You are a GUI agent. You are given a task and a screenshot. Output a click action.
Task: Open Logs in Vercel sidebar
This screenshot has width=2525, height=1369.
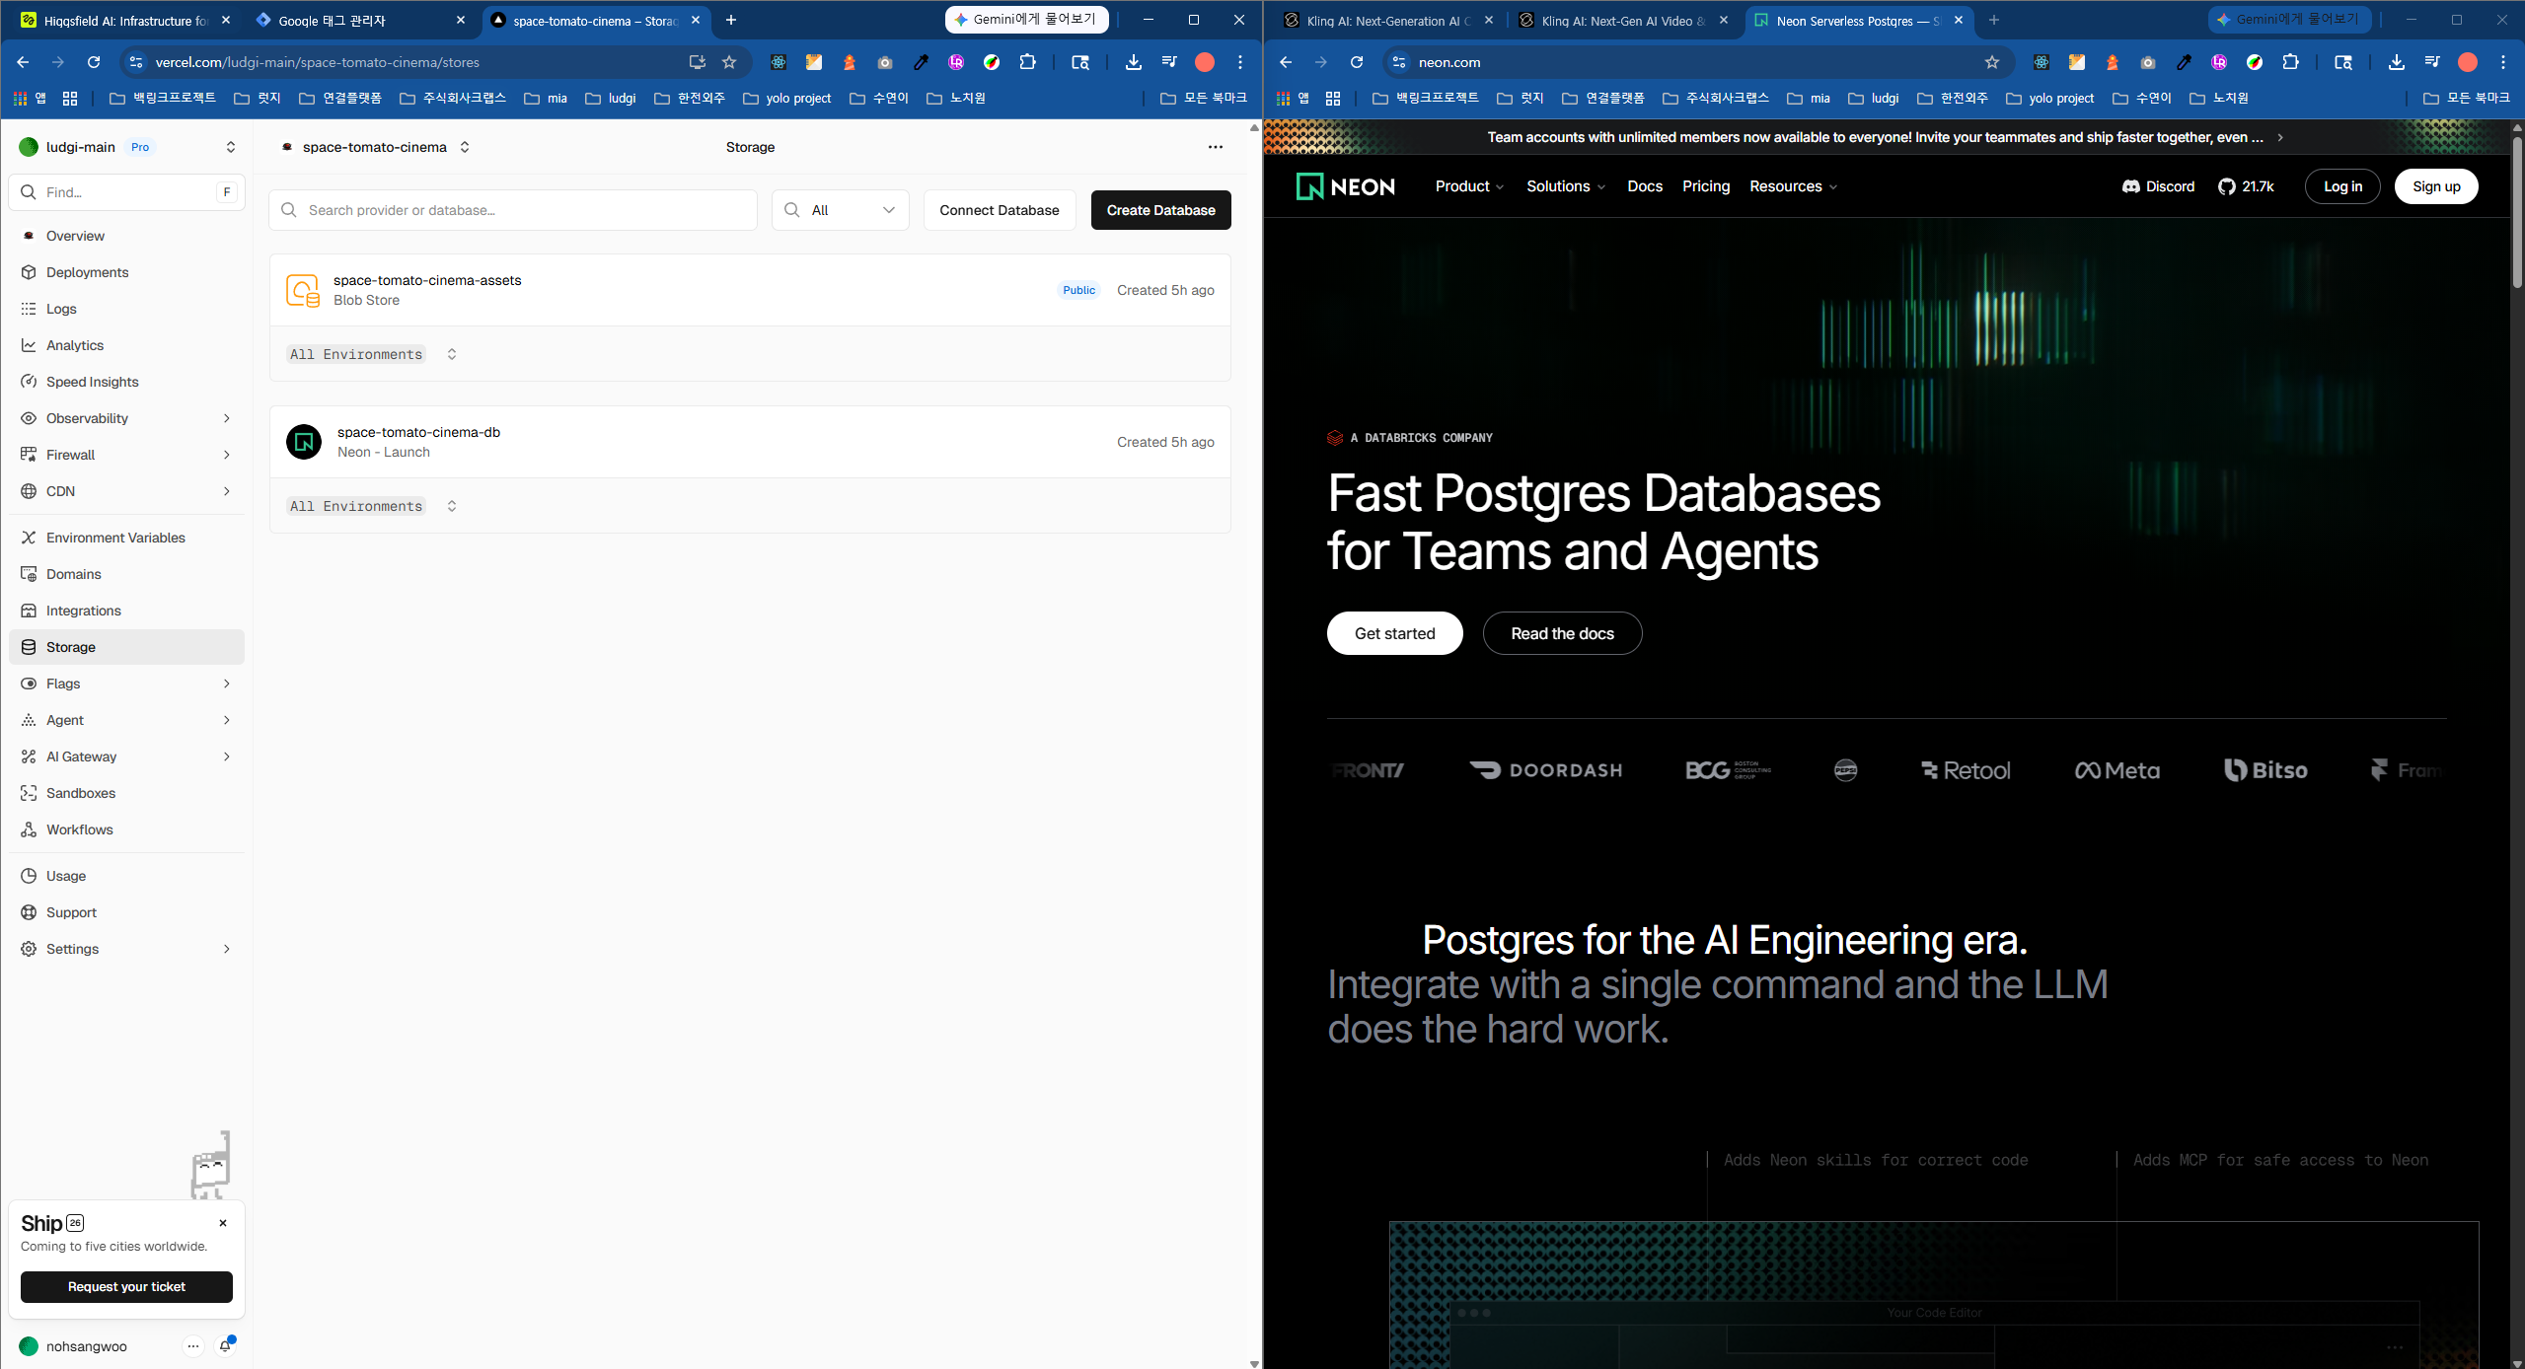click(126, 309)
